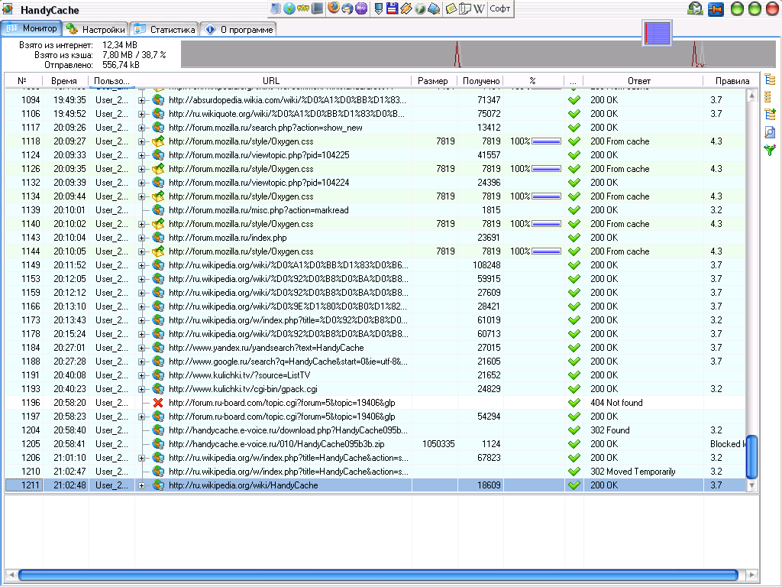Click the gray monitor icon in the toolbar

[317, 8]
